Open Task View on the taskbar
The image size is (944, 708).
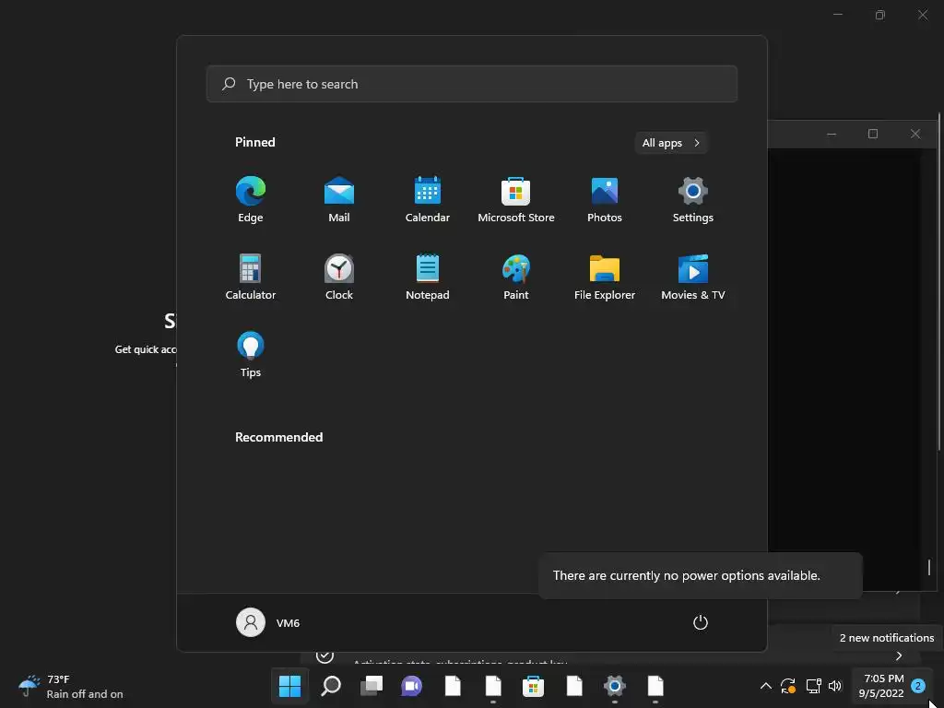click(371, 686)
